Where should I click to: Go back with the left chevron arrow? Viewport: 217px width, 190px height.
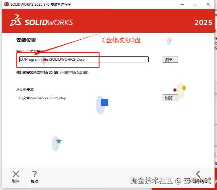point(198,174)
